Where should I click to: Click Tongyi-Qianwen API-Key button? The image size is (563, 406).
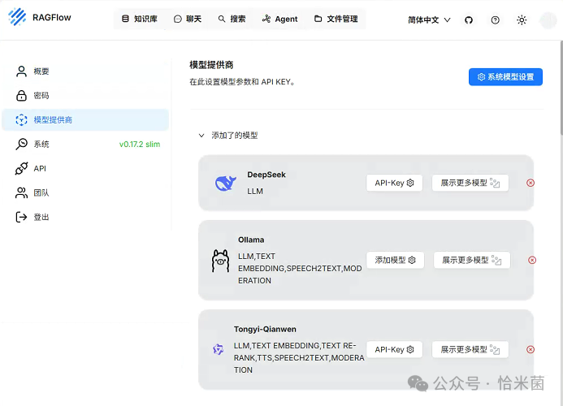click(394, 350)
